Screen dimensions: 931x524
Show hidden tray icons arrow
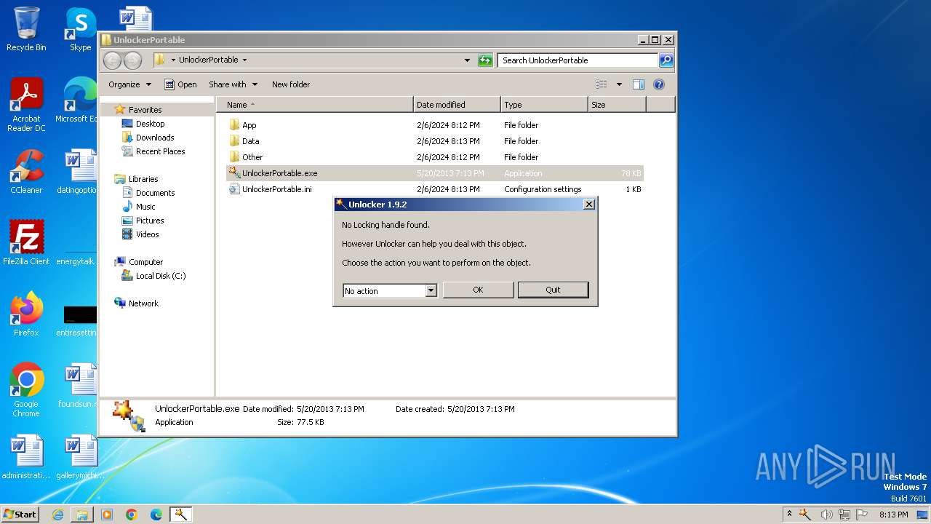[789, 515]
